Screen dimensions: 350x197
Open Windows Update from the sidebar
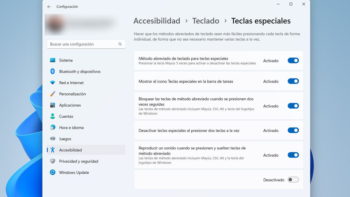click(x=73, y=172)
